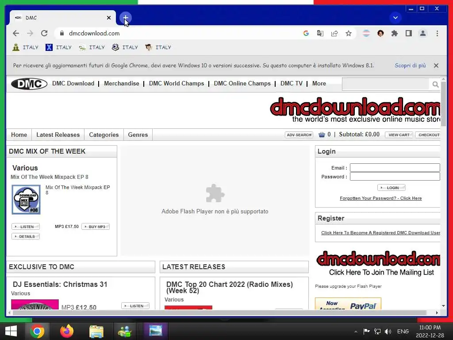The height and width of the screenshot is (340, 453).
Task: Go to Home tab
Action: pyautogui.click(x=19, y=135)
